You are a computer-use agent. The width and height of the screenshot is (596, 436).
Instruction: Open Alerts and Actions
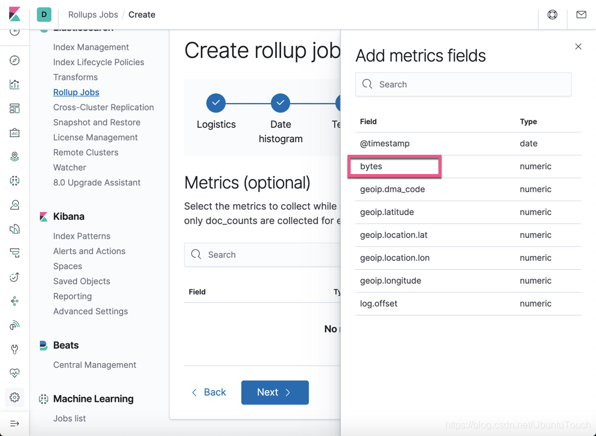tap(89, 251)
